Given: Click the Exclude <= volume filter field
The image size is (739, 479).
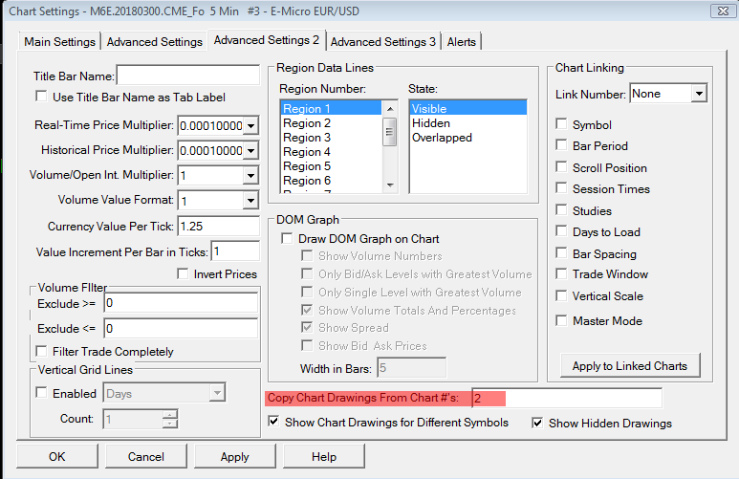Looking at the screenshot, I should [181, 328].
